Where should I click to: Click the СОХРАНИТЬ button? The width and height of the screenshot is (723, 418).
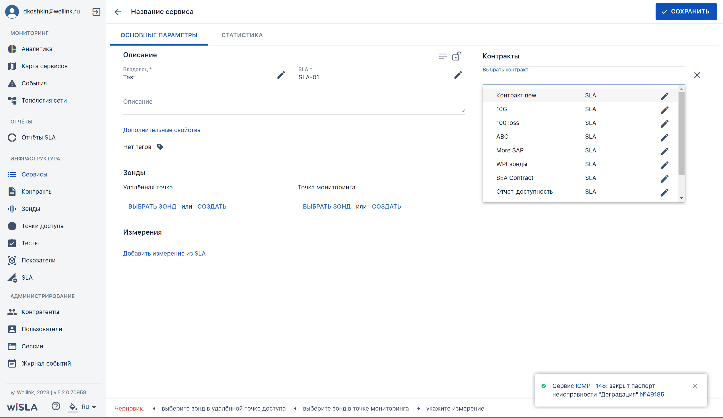(686, 11)
